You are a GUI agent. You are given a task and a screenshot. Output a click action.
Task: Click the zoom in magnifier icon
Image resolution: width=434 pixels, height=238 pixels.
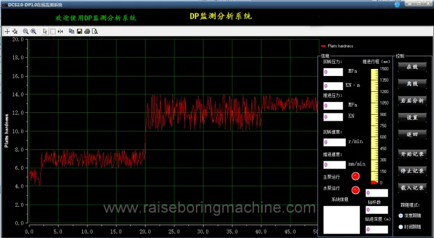click(33, 31)
